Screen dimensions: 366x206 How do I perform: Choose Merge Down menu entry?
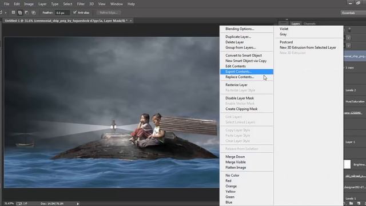tap(246, 157)
